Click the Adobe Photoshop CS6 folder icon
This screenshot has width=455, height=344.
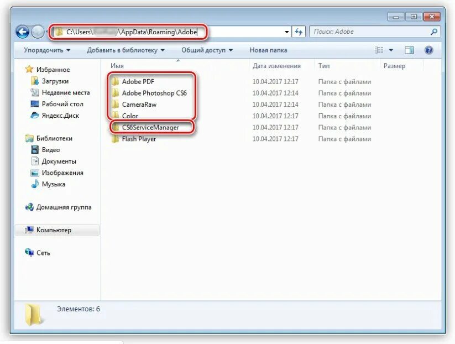pyautogui.click(x=115, y=93)
